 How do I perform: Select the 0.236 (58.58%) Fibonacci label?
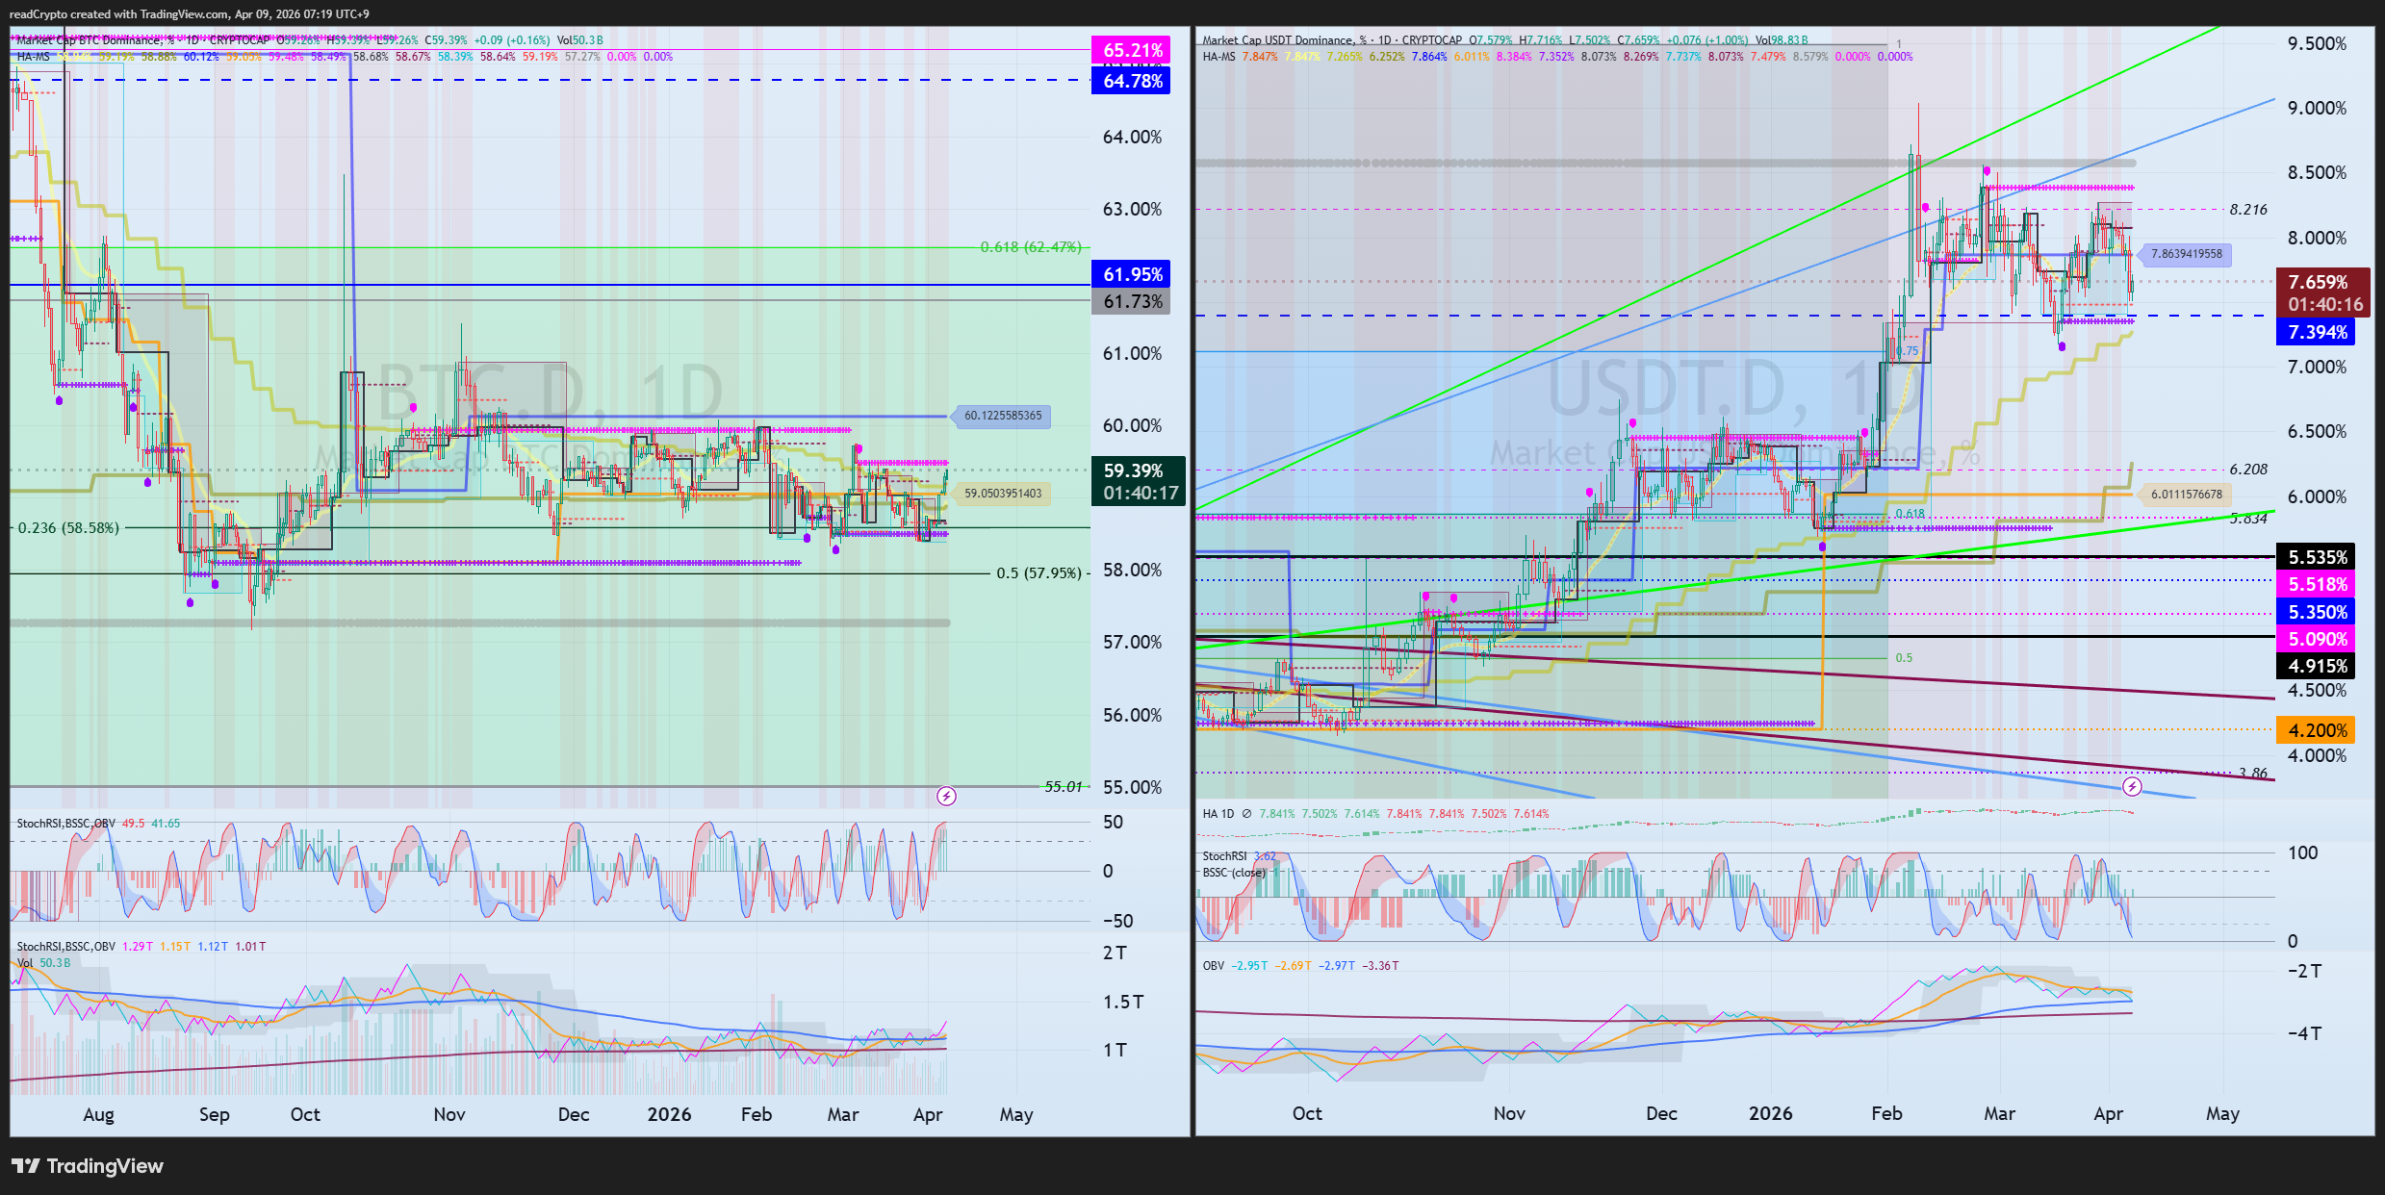click(x=68, y=527)
